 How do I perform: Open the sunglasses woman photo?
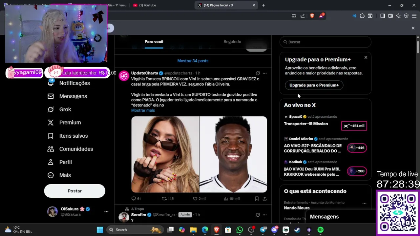(165, 154)
